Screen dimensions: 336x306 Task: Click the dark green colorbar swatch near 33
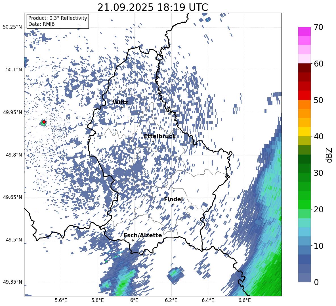pyautogui.click(x=304, y=159)
